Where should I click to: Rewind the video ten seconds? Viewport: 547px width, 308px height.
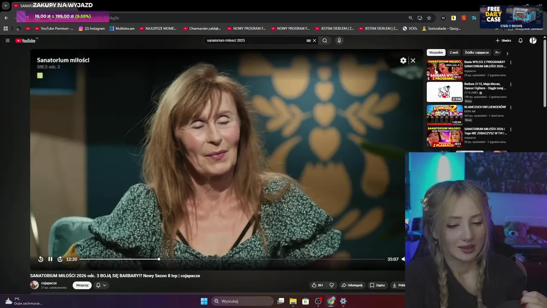41,259
